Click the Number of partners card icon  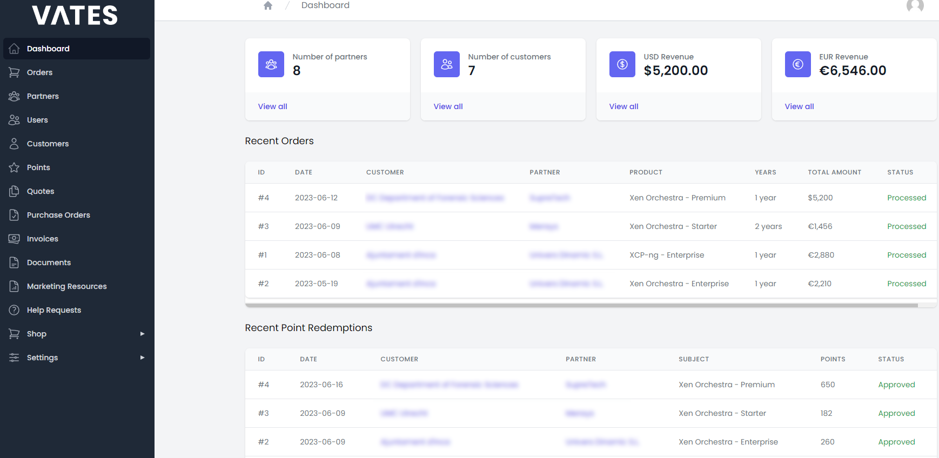pos(271,64)
